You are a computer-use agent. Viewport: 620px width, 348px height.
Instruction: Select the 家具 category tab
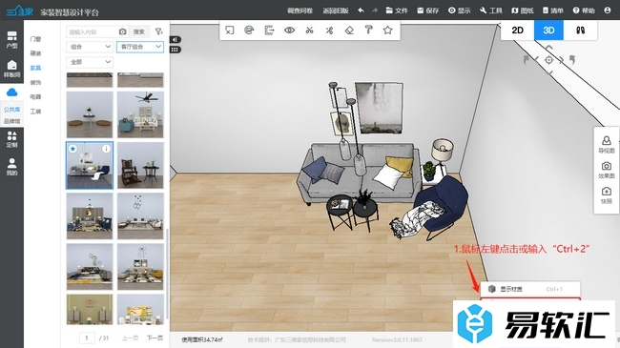click(35, 68)
